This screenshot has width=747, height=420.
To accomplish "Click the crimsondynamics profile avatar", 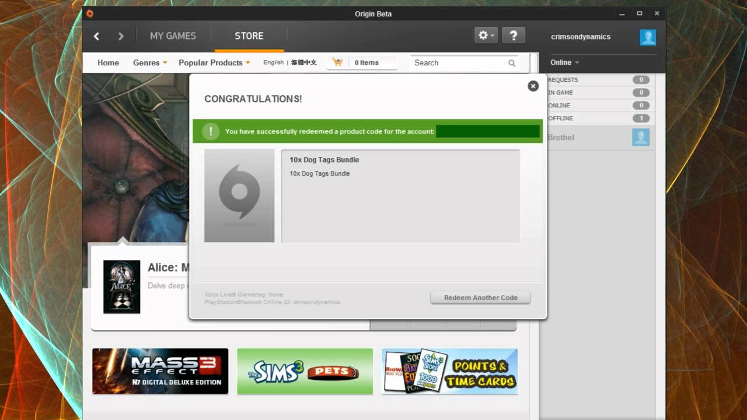I will 648,37.
